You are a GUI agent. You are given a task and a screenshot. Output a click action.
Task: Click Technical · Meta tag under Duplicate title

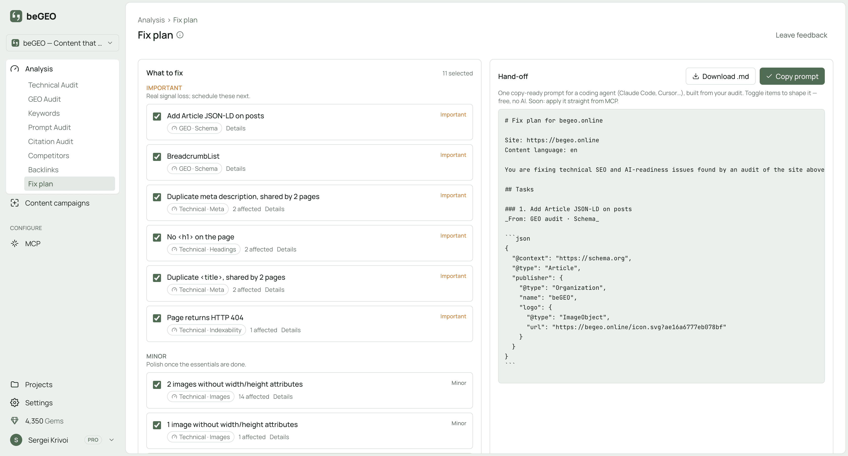point(198,290)
